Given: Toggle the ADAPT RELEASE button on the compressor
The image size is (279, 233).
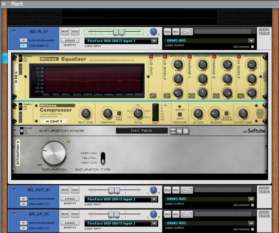Looking at the screenshot, I should [x=226, y=113].
